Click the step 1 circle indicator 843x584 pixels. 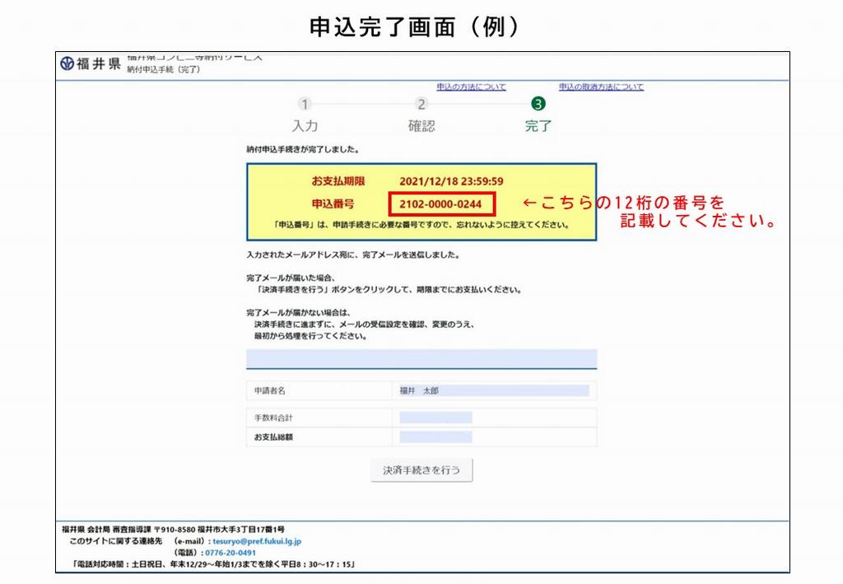pyautogui.click(x=305, y=104)
